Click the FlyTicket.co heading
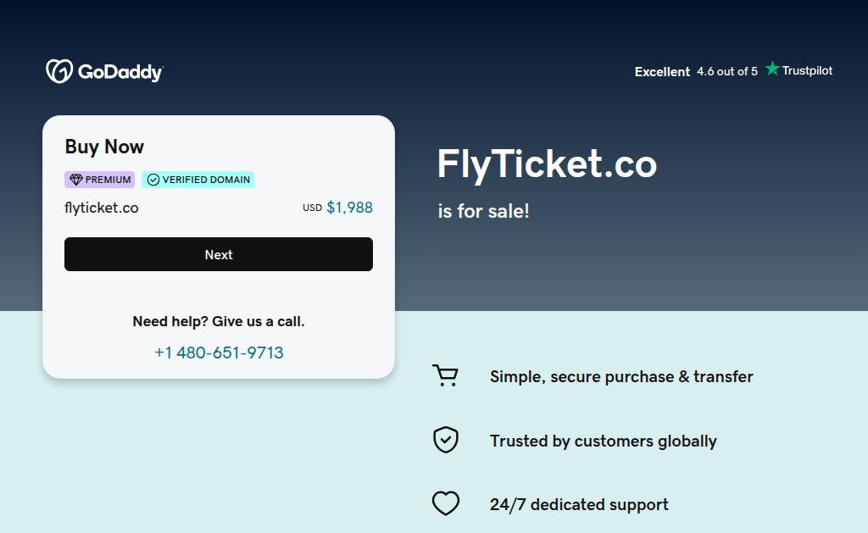The height and width of the screenshot is (533, 868). click(x=547, y=164)
